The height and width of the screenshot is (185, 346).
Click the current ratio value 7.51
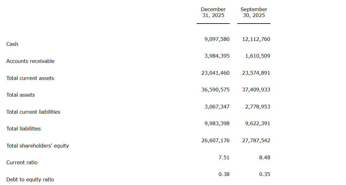point(224,158)
